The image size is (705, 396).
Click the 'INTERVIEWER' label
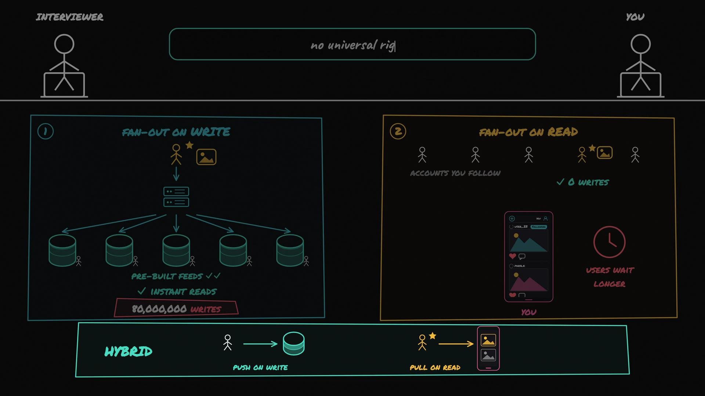pos(70,17)
